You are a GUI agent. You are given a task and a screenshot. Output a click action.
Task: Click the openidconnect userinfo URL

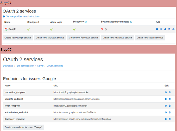(x=77, y=99)
